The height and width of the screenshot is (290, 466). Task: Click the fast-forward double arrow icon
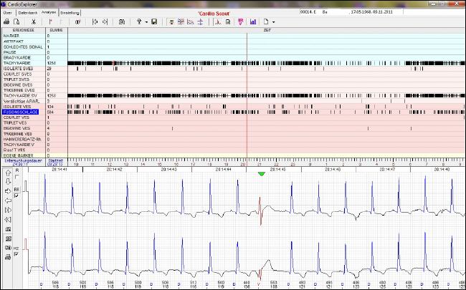(x=8, y=210)
